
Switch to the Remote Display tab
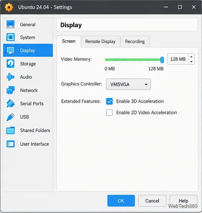100,42
